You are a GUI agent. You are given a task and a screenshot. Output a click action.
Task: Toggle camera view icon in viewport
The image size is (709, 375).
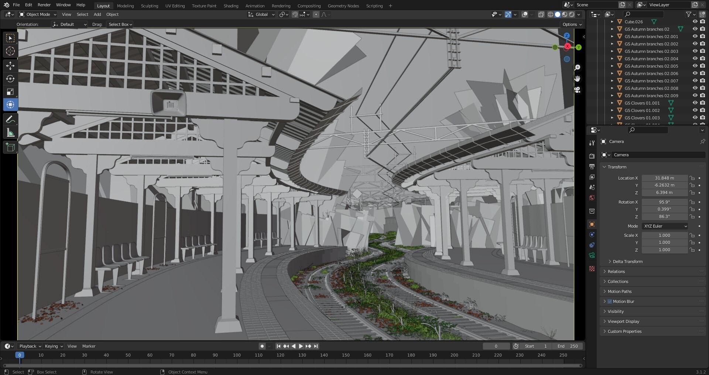click(x=577, y=90)
